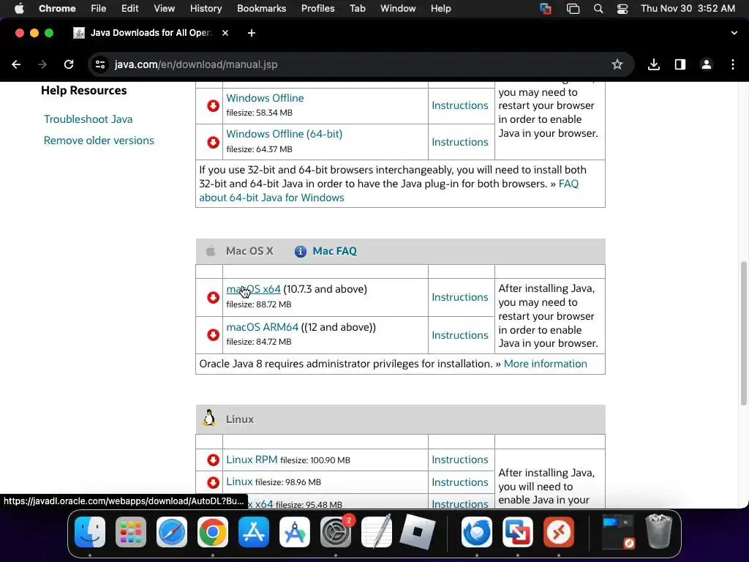Viewport: 749px width, 562px height.
Task: Download macOS ARM64 installer link
Action: click(263, 327)
